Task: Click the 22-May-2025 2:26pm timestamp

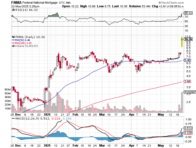Action: click(x=25, y=6)
